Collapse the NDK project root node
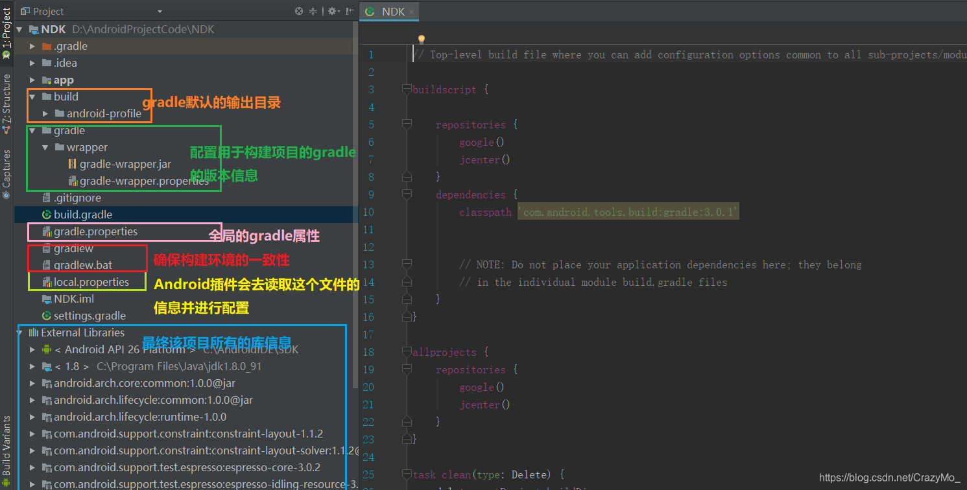 click(x=19, y=29)
